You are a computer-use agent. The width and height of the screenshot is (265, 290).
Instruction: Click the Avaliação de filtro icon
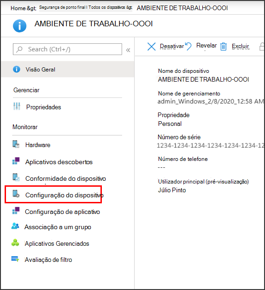(15, 259)
